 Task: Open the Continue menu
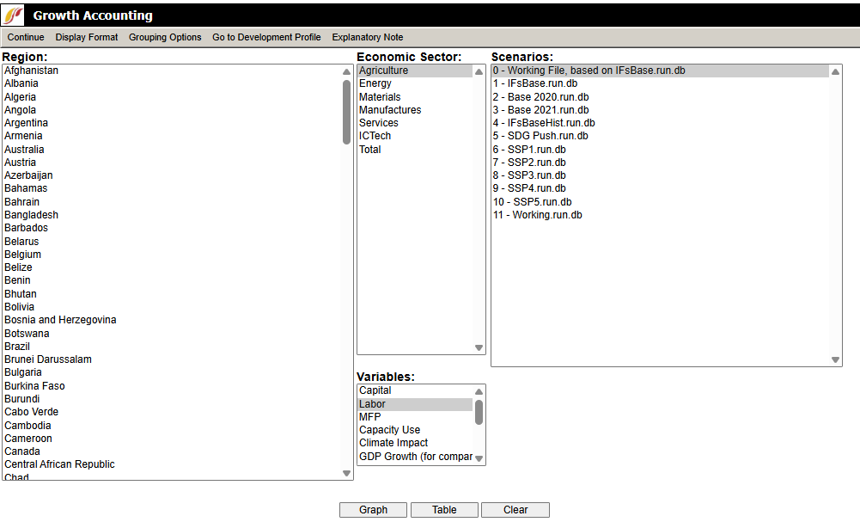pyautogui.click(x=26, y=37)
